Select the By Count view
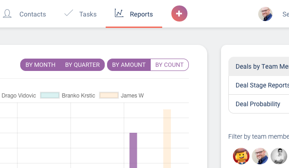Image resolution: width=289 pixels, height=168 pixels. 170,65
